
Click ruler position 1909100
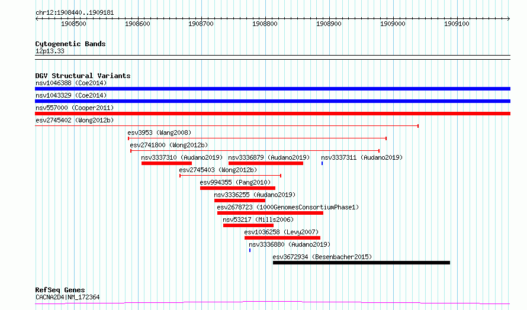pos(457,24)
